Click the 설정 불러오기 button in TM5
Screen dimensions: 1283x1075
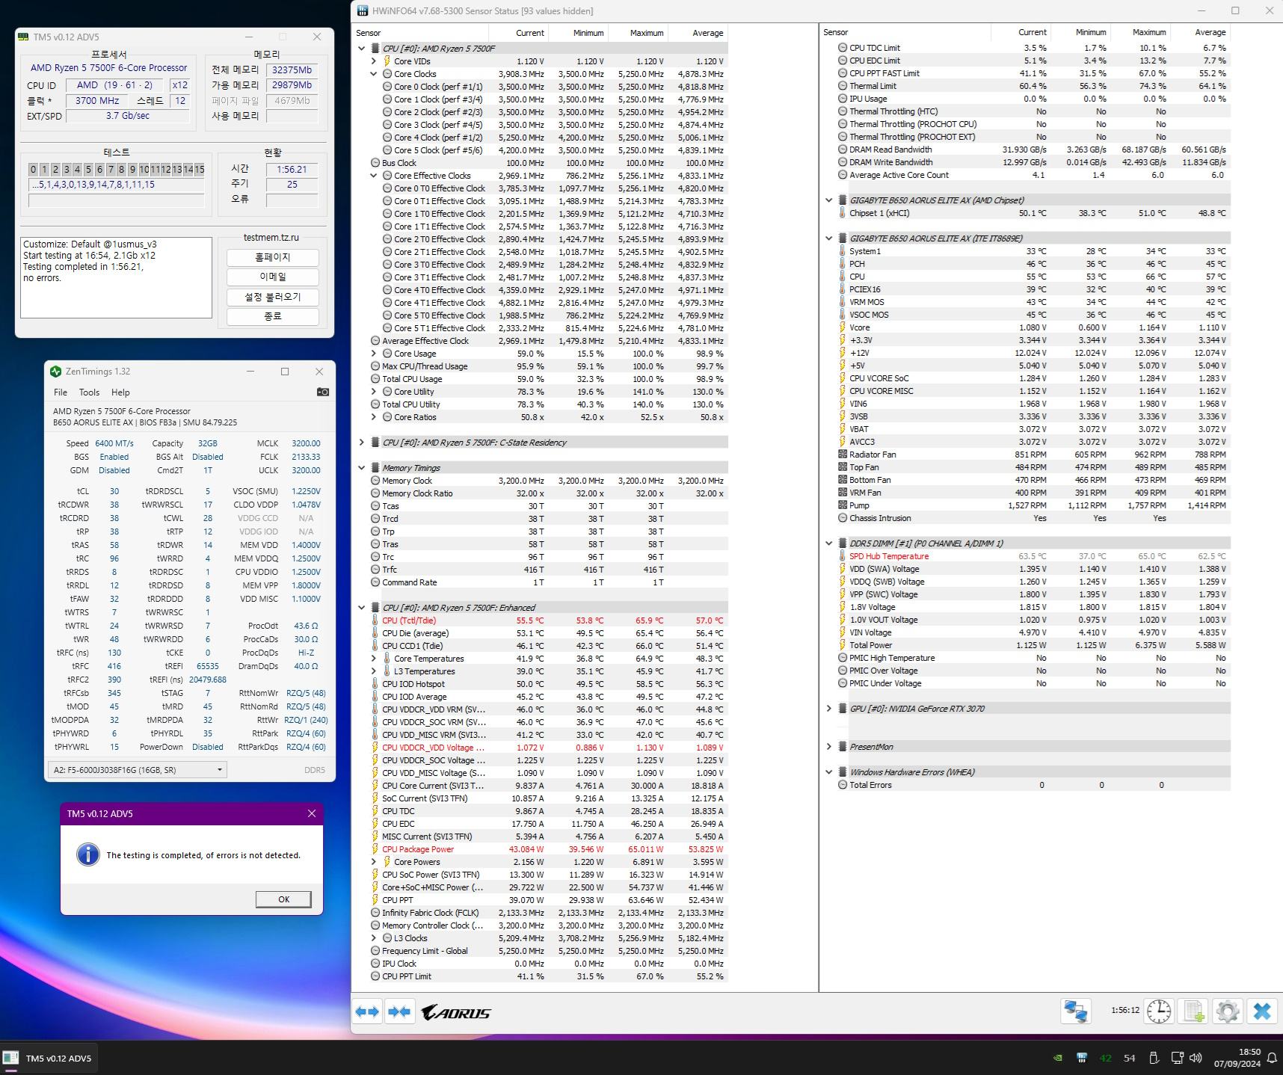pos(272,297)
